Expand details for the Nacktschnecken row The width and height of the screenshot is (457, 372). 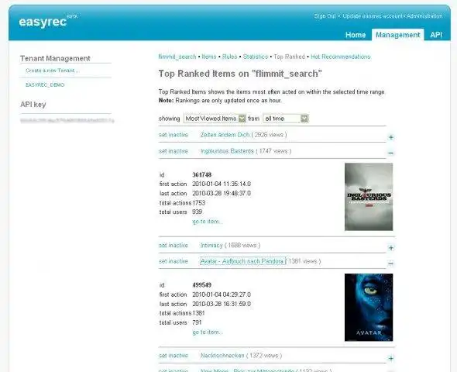tap(391, 358)
